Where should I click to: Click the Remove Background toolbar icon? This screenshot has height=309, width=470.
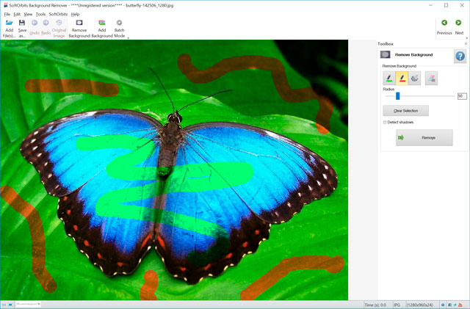(x=79, y=23)
